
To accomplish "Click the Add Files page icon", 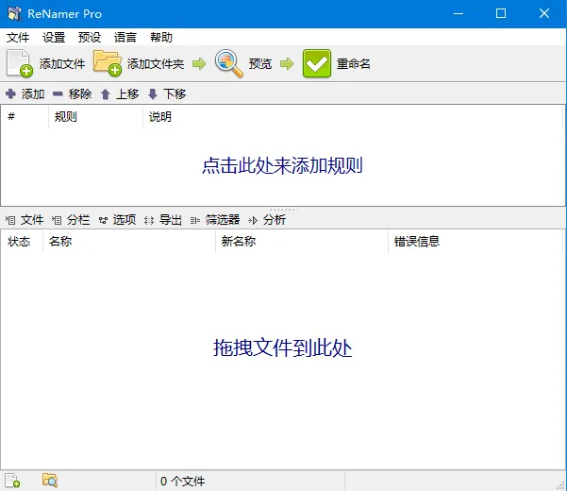I will [20, 63].
